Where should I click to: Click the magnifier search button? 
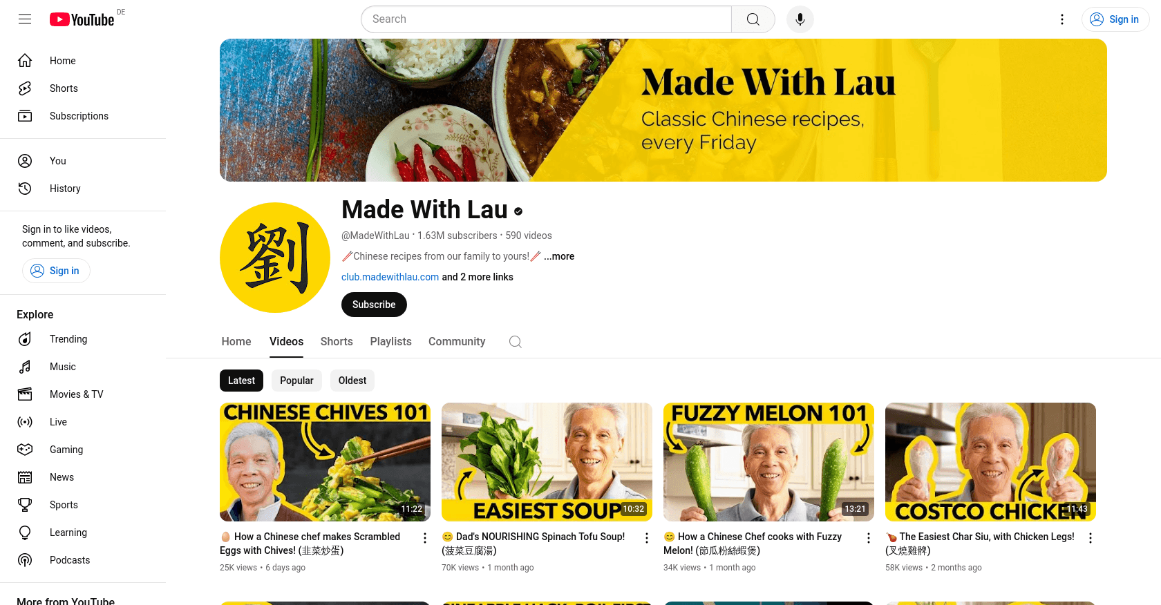753,19
